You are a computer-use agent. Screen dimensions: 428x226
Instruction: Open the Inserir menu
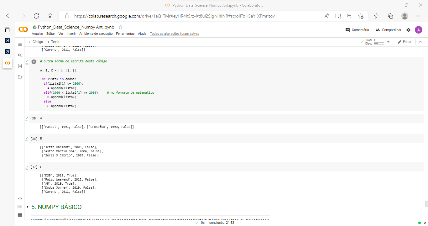point(71,34)
